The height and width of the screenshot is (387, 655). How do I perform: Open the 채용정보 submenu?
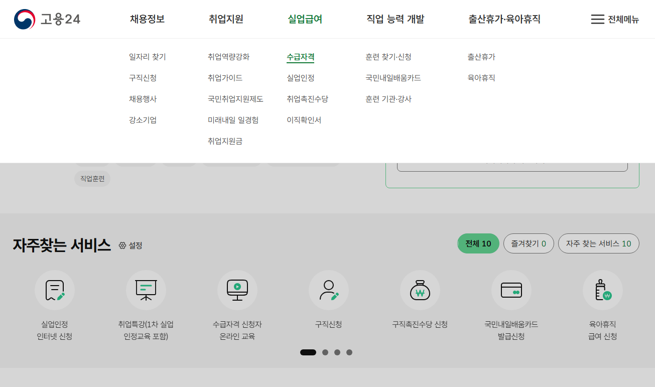click(x=146, y=19)
